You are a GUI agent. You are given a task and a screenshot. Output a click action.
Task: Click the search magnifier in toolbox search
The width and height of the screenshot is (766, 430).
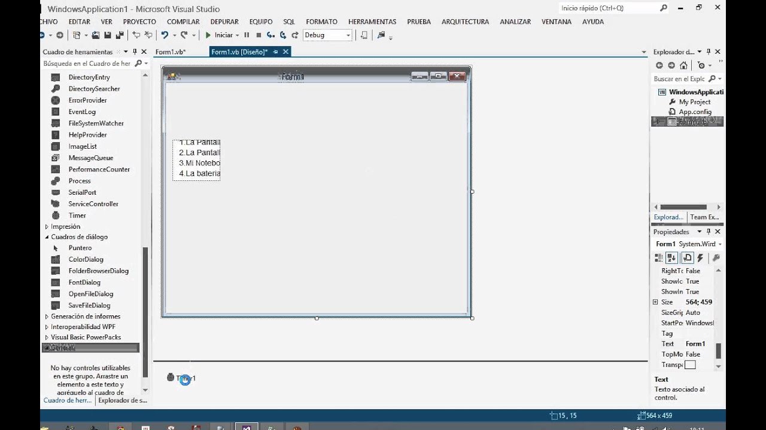click(138, 63)
